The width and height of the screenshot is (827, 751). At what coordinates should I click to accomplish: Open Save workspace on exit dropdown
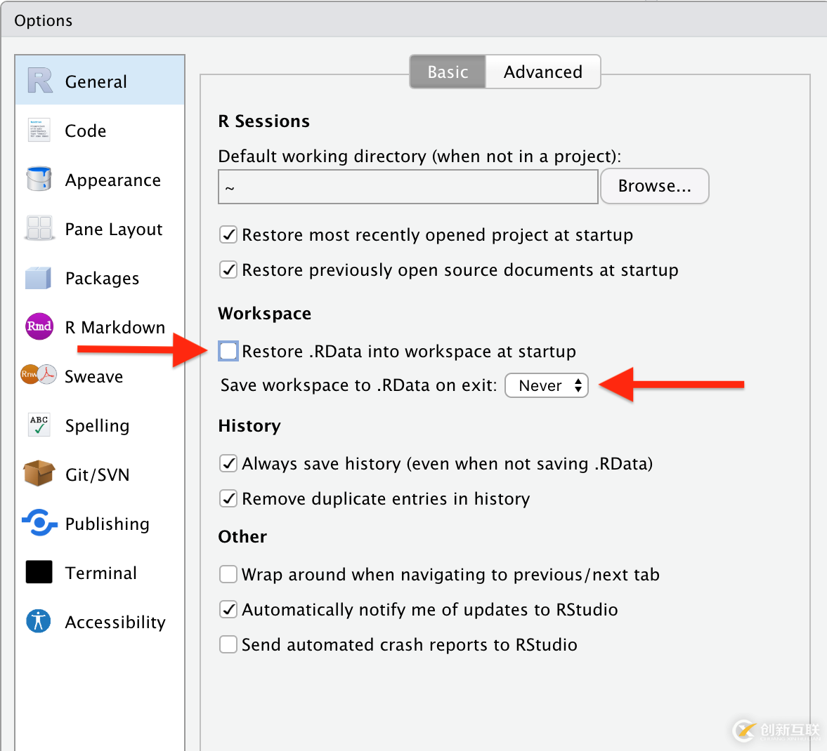[x=547, y=385]
